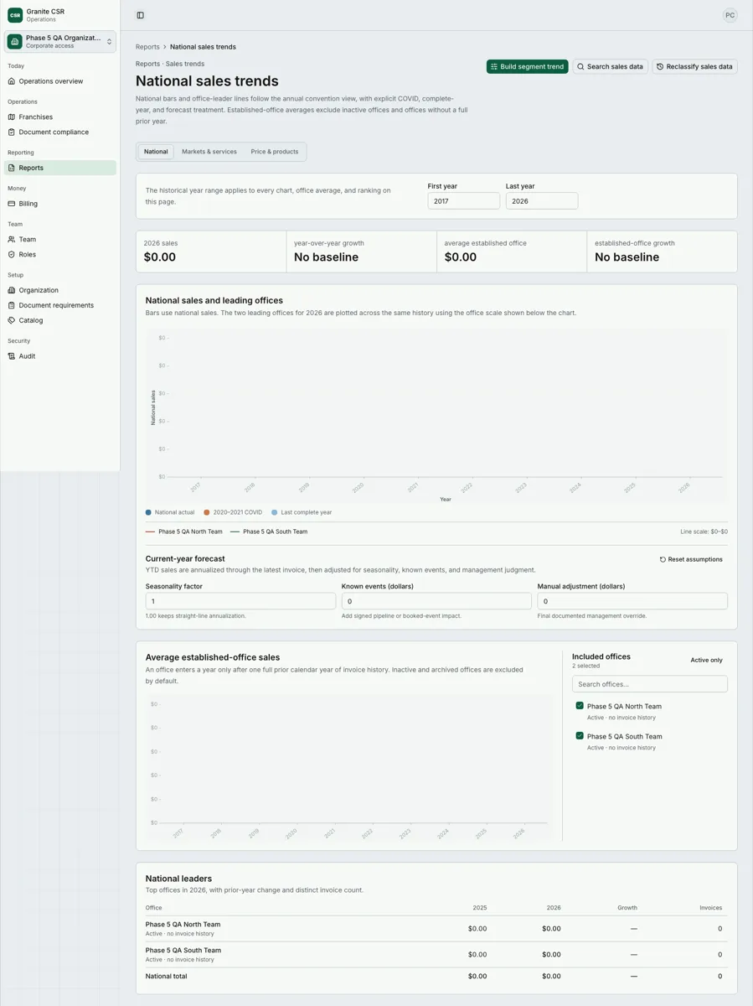The width and height of the screenshot is (753, 1006).
Task: Open Document compliance page
Action: coord(60,132)
